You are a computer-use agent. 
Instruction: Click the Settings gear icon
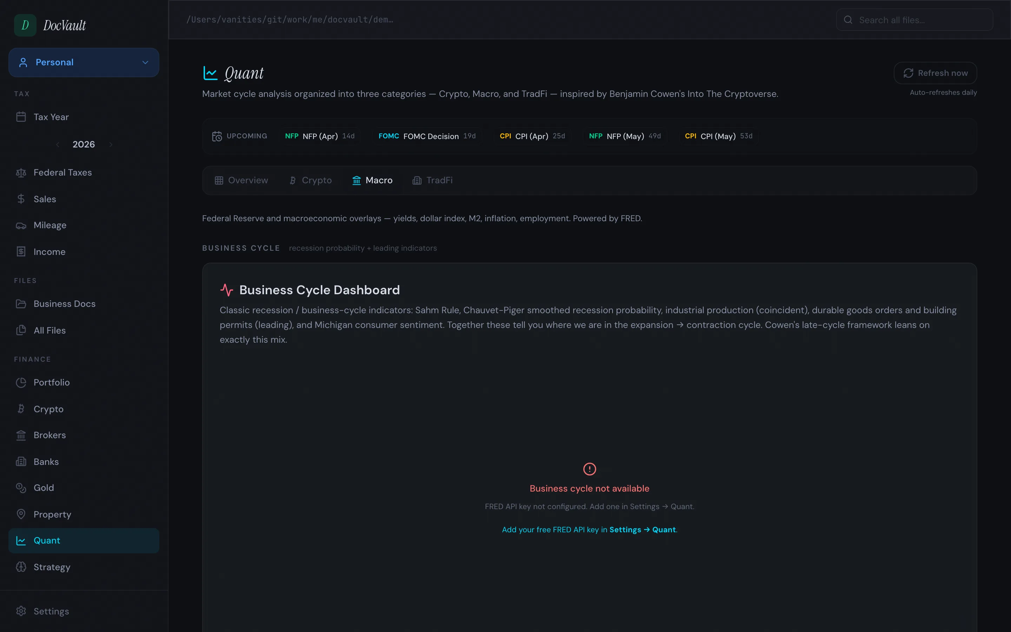coord(21,611)
